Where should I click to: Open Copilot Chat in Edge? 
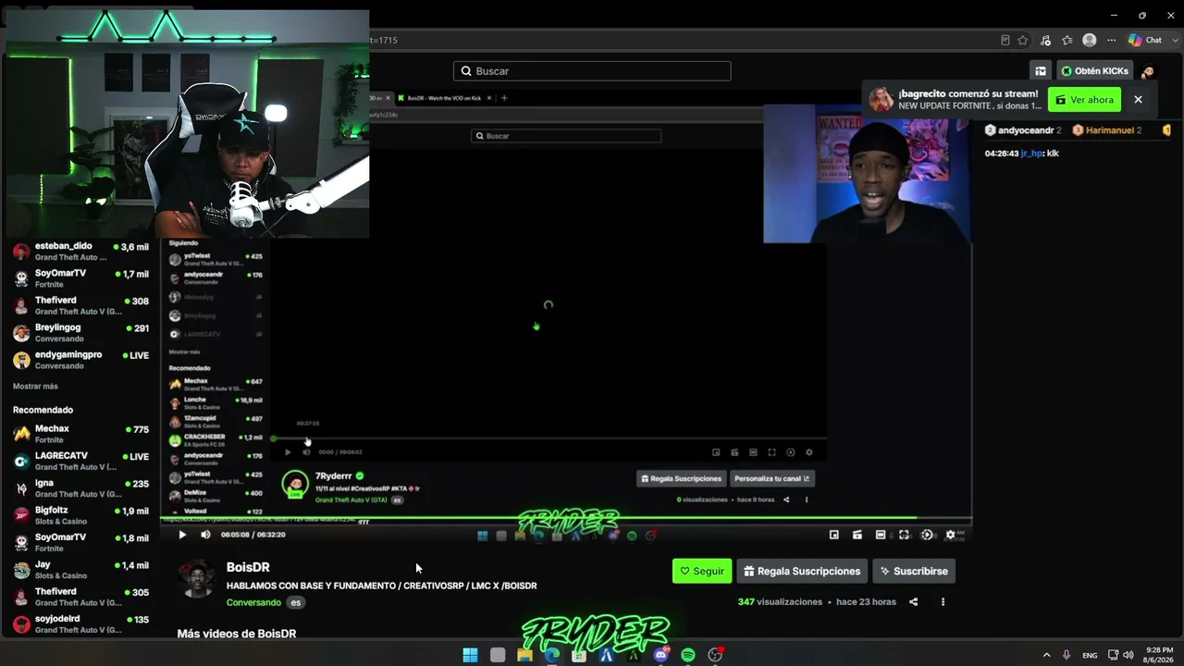(1145, 40)
